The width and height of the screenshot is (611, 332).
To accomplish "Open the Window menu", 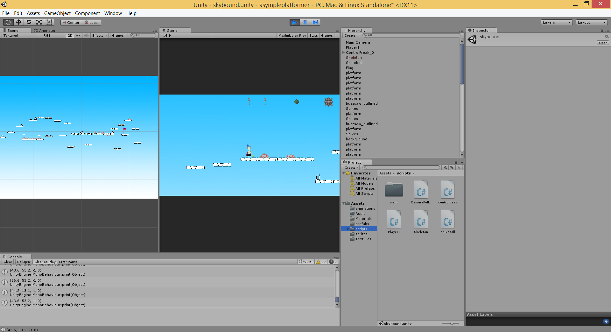I will pos(113,13).
